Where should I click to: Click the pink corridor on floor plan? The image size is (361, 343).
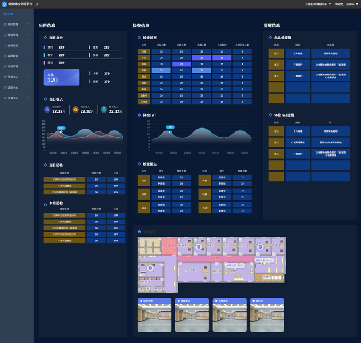pos(215,258)
